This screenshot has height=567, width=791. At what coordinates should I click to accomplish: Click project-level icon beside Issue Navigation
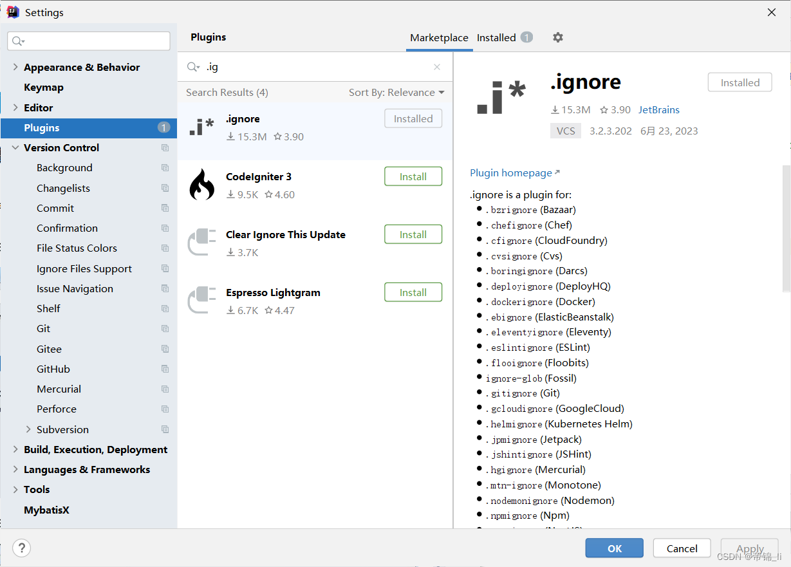pos(165,288)
